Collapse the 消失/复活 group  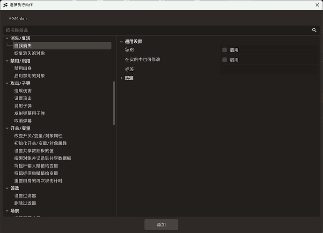coord(7,38)
